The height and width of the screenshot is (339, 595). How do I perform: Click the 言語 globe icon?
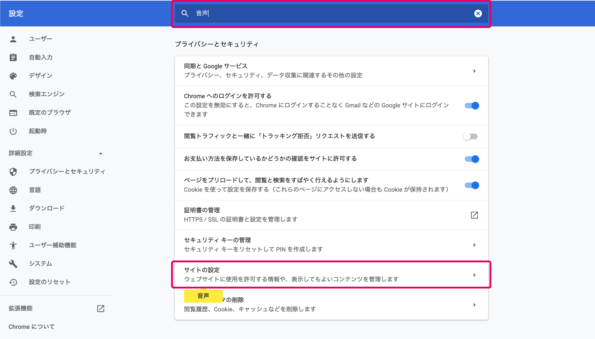[x=13, y=190]
